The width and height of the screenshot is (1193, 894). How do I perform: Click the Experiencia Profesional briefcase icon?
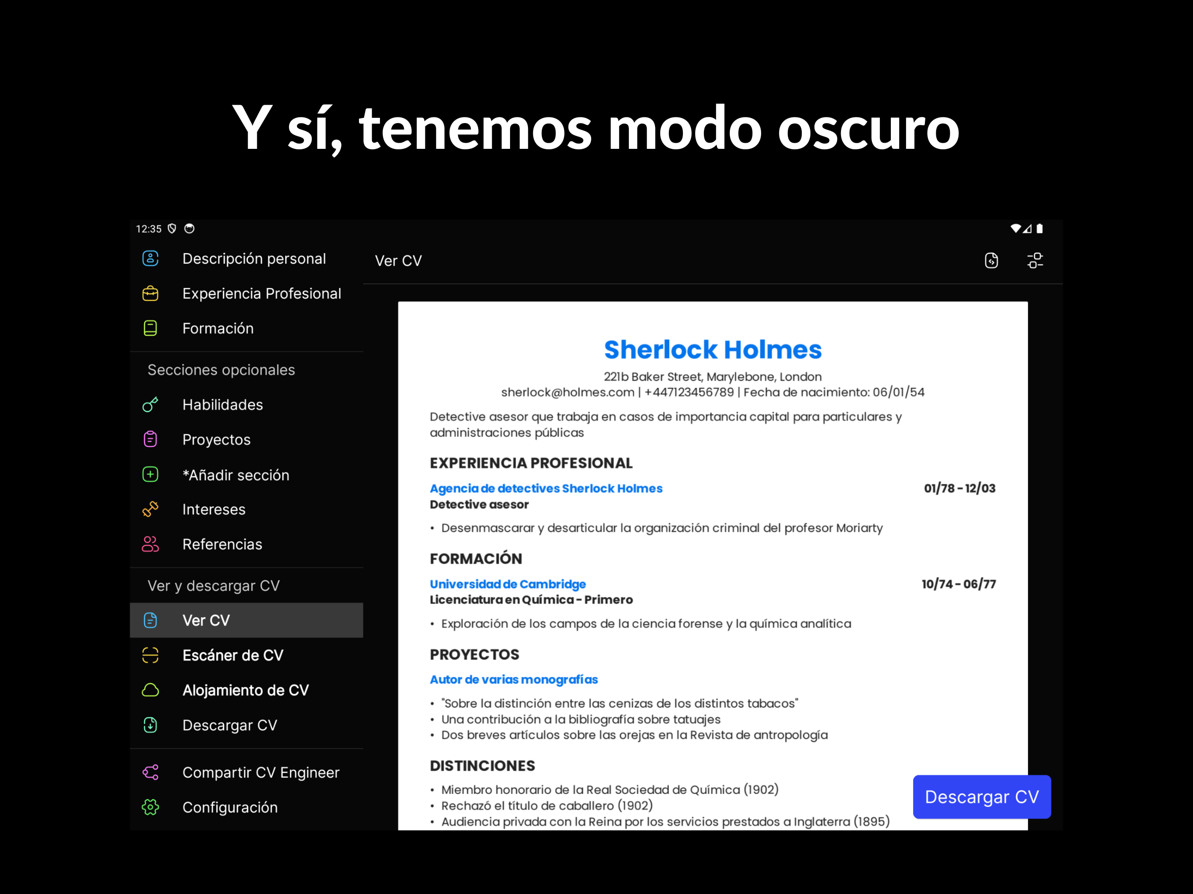pos(150,293)
